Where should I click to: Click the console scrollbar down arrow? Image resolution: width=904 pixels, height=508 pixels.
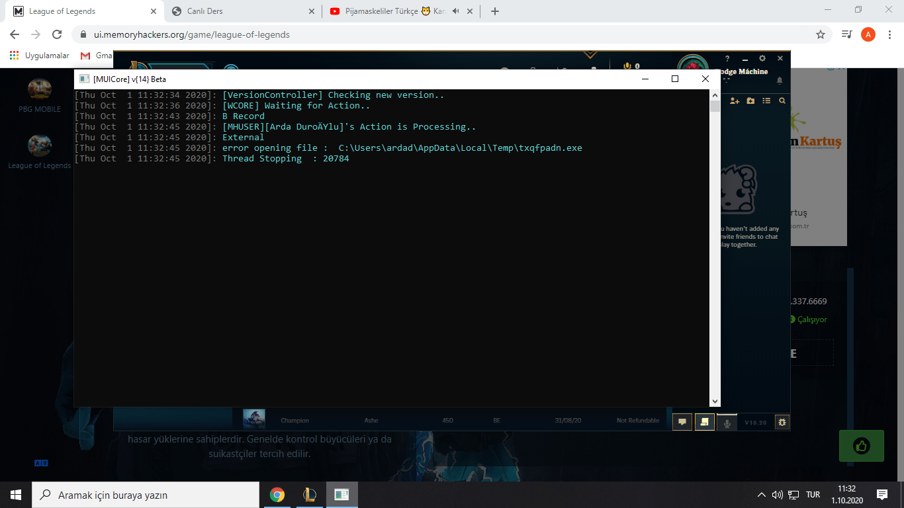click(715, 401)
